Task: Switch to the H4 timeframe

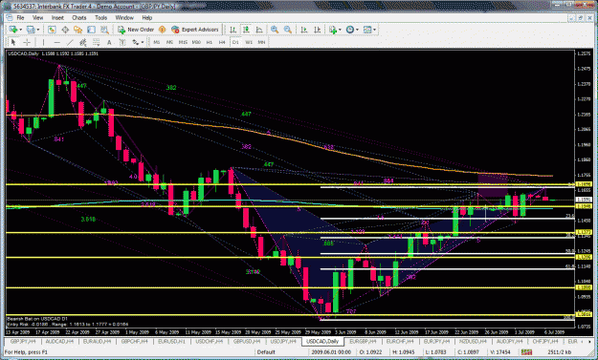Action: coord(222,42)
